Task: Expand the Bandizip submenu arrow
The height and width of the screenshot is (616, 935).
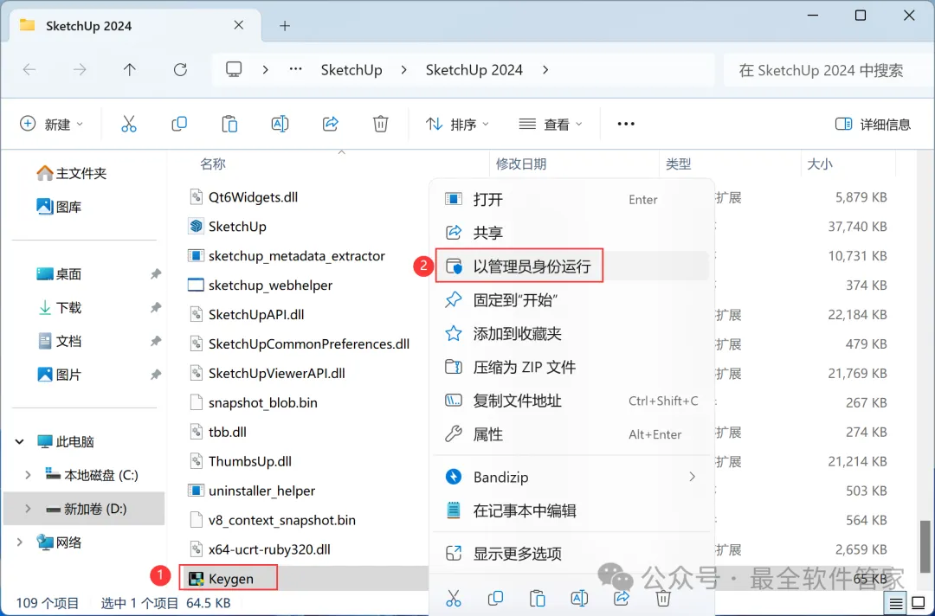Action: pos(692,477)
